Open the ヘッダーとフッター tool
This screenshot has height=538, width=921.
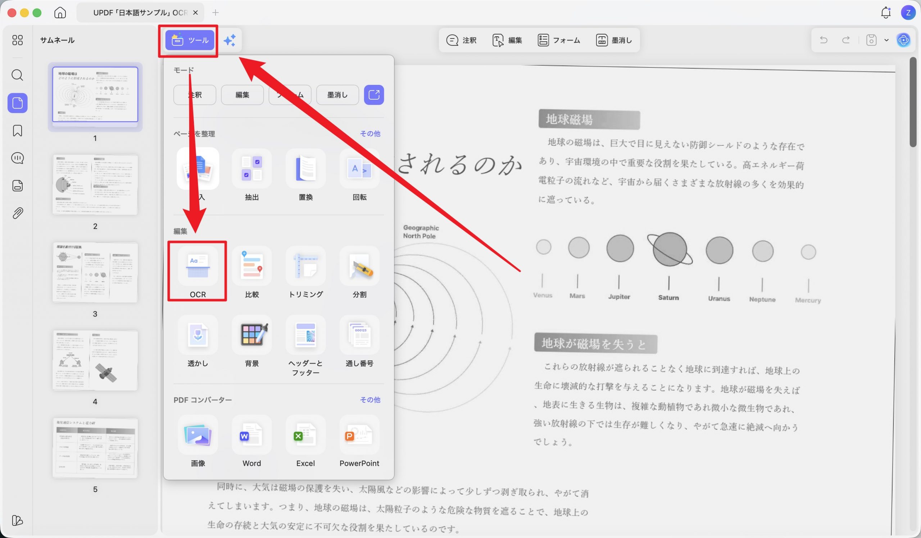tap(305, 346)
